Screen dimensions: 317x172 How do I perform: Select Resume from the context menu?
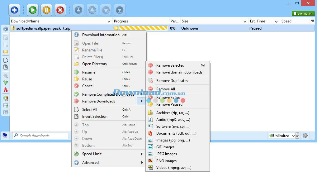coord(109,72)
